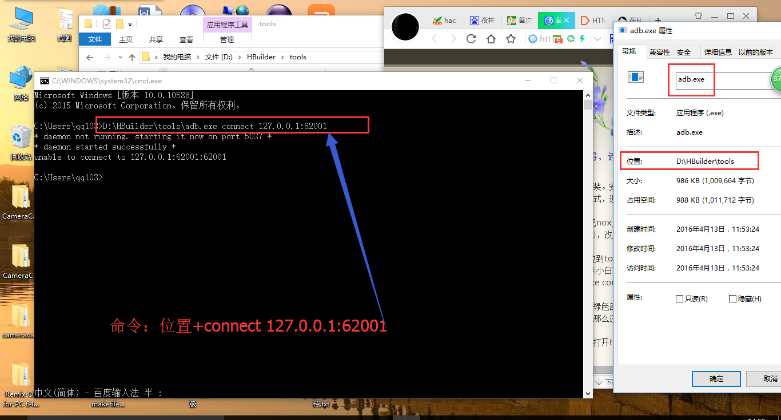Open the 查看 ribbon tab in Explorer
The height and width of the screenshot is (420, 781).
pyautogui.click(x=186, y=39)
